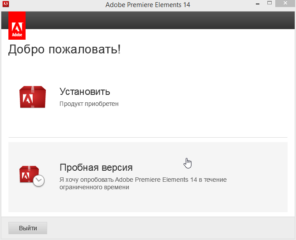Click the trial description text about ограниченного времени
The image size is (296, 240).
coord(143,184)
